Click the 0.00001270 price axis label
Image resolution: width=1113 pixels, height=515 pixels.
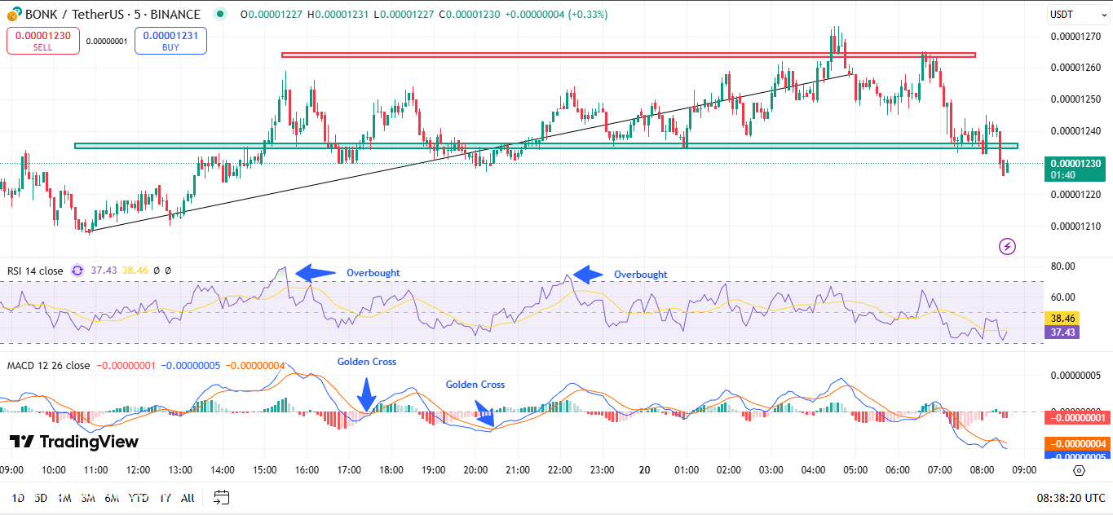click(x=1076, y=36)
